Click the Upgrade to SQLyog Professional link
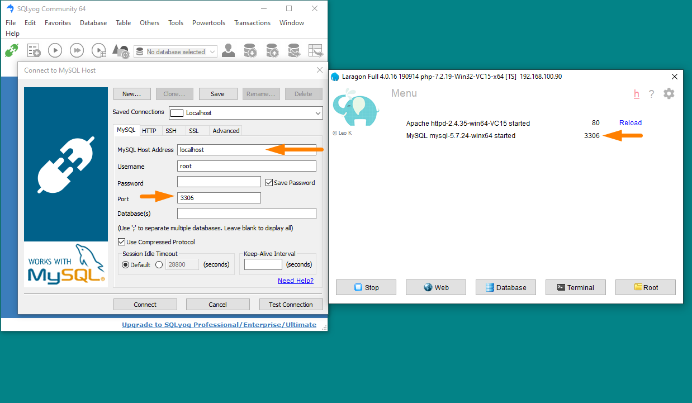 (219, 325)
